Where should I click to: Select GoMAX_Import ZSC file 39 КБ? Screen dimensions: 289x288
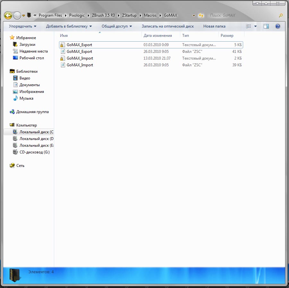pyautogui.click(x=151, y=65)
